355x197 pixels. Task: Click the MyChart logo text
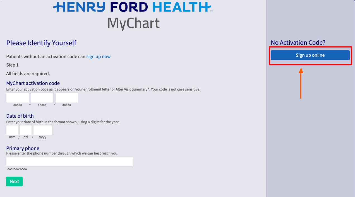133,24
